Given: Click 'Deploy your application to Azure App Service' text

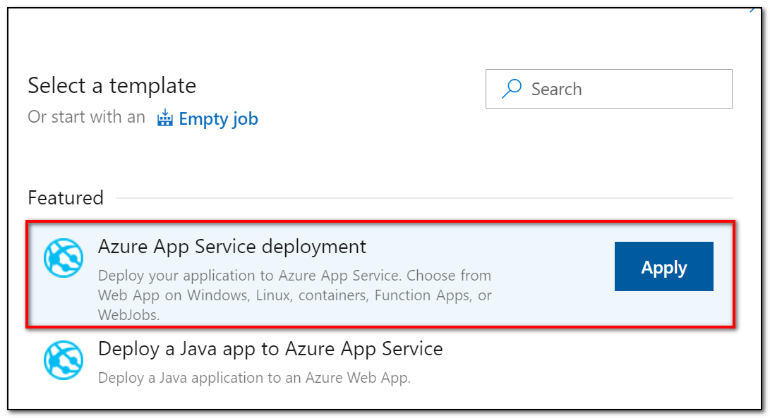Looking at the screenshot, I should 248,275.
